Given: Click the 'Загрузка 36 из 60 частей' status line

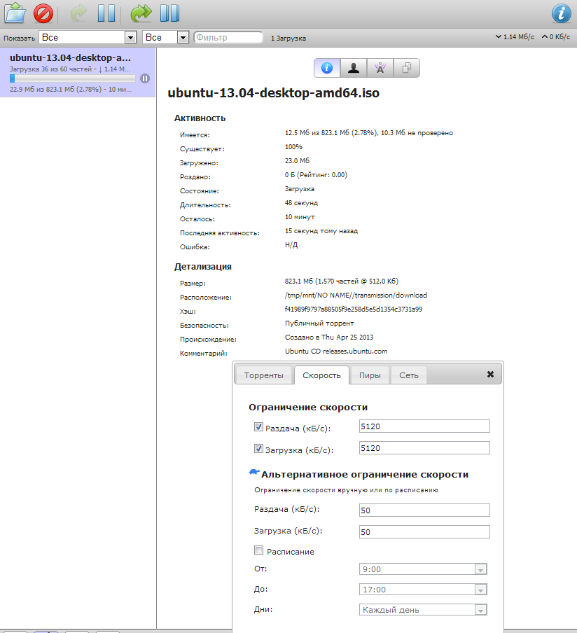Looking at the screenshot, I should pyautogui.click(x=51, y=69).
